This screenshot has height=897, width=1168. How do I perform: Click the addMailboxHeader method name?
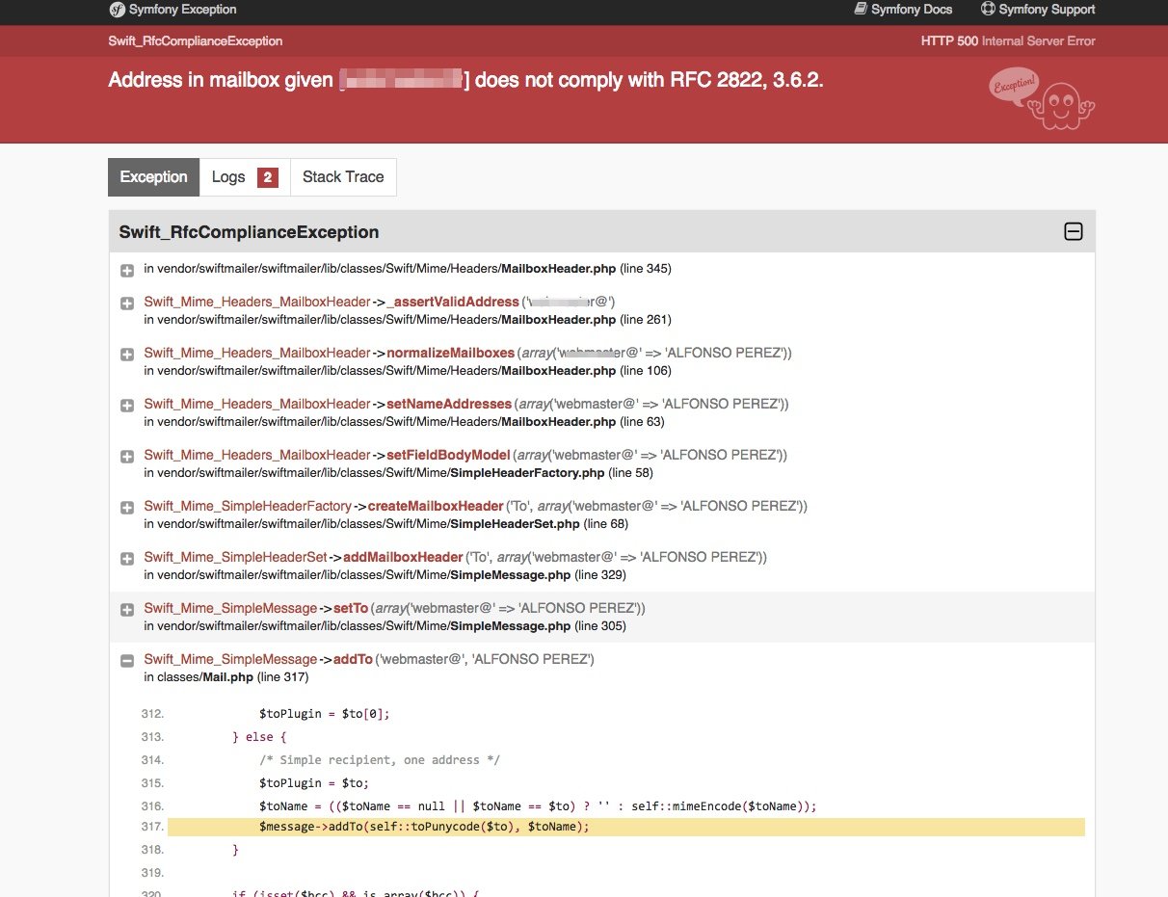(403, 557)
